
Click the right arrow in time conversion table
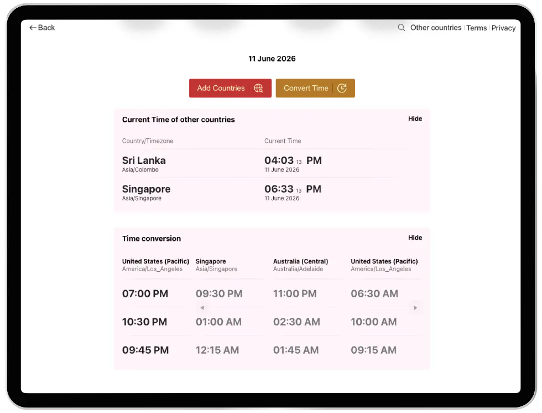tap(415, 307)
